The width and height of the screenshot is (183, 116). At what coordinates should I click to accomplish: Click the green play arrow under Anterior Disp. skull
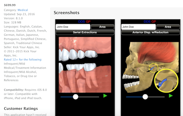pos(171,96)
